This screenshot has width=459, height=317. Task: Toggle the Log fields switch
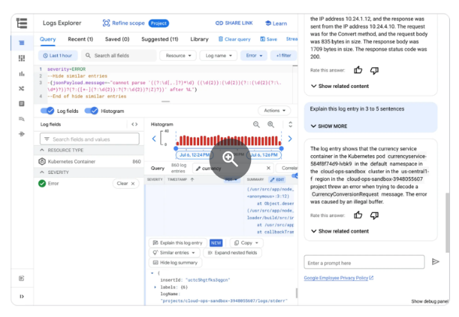pos(47,111)
